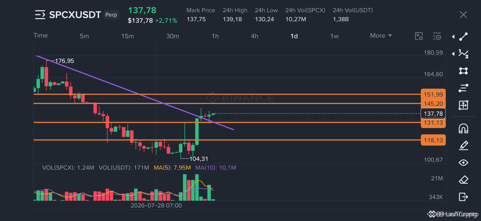
Task: Open the More timeframes dropdown
Action: point(381,36)
